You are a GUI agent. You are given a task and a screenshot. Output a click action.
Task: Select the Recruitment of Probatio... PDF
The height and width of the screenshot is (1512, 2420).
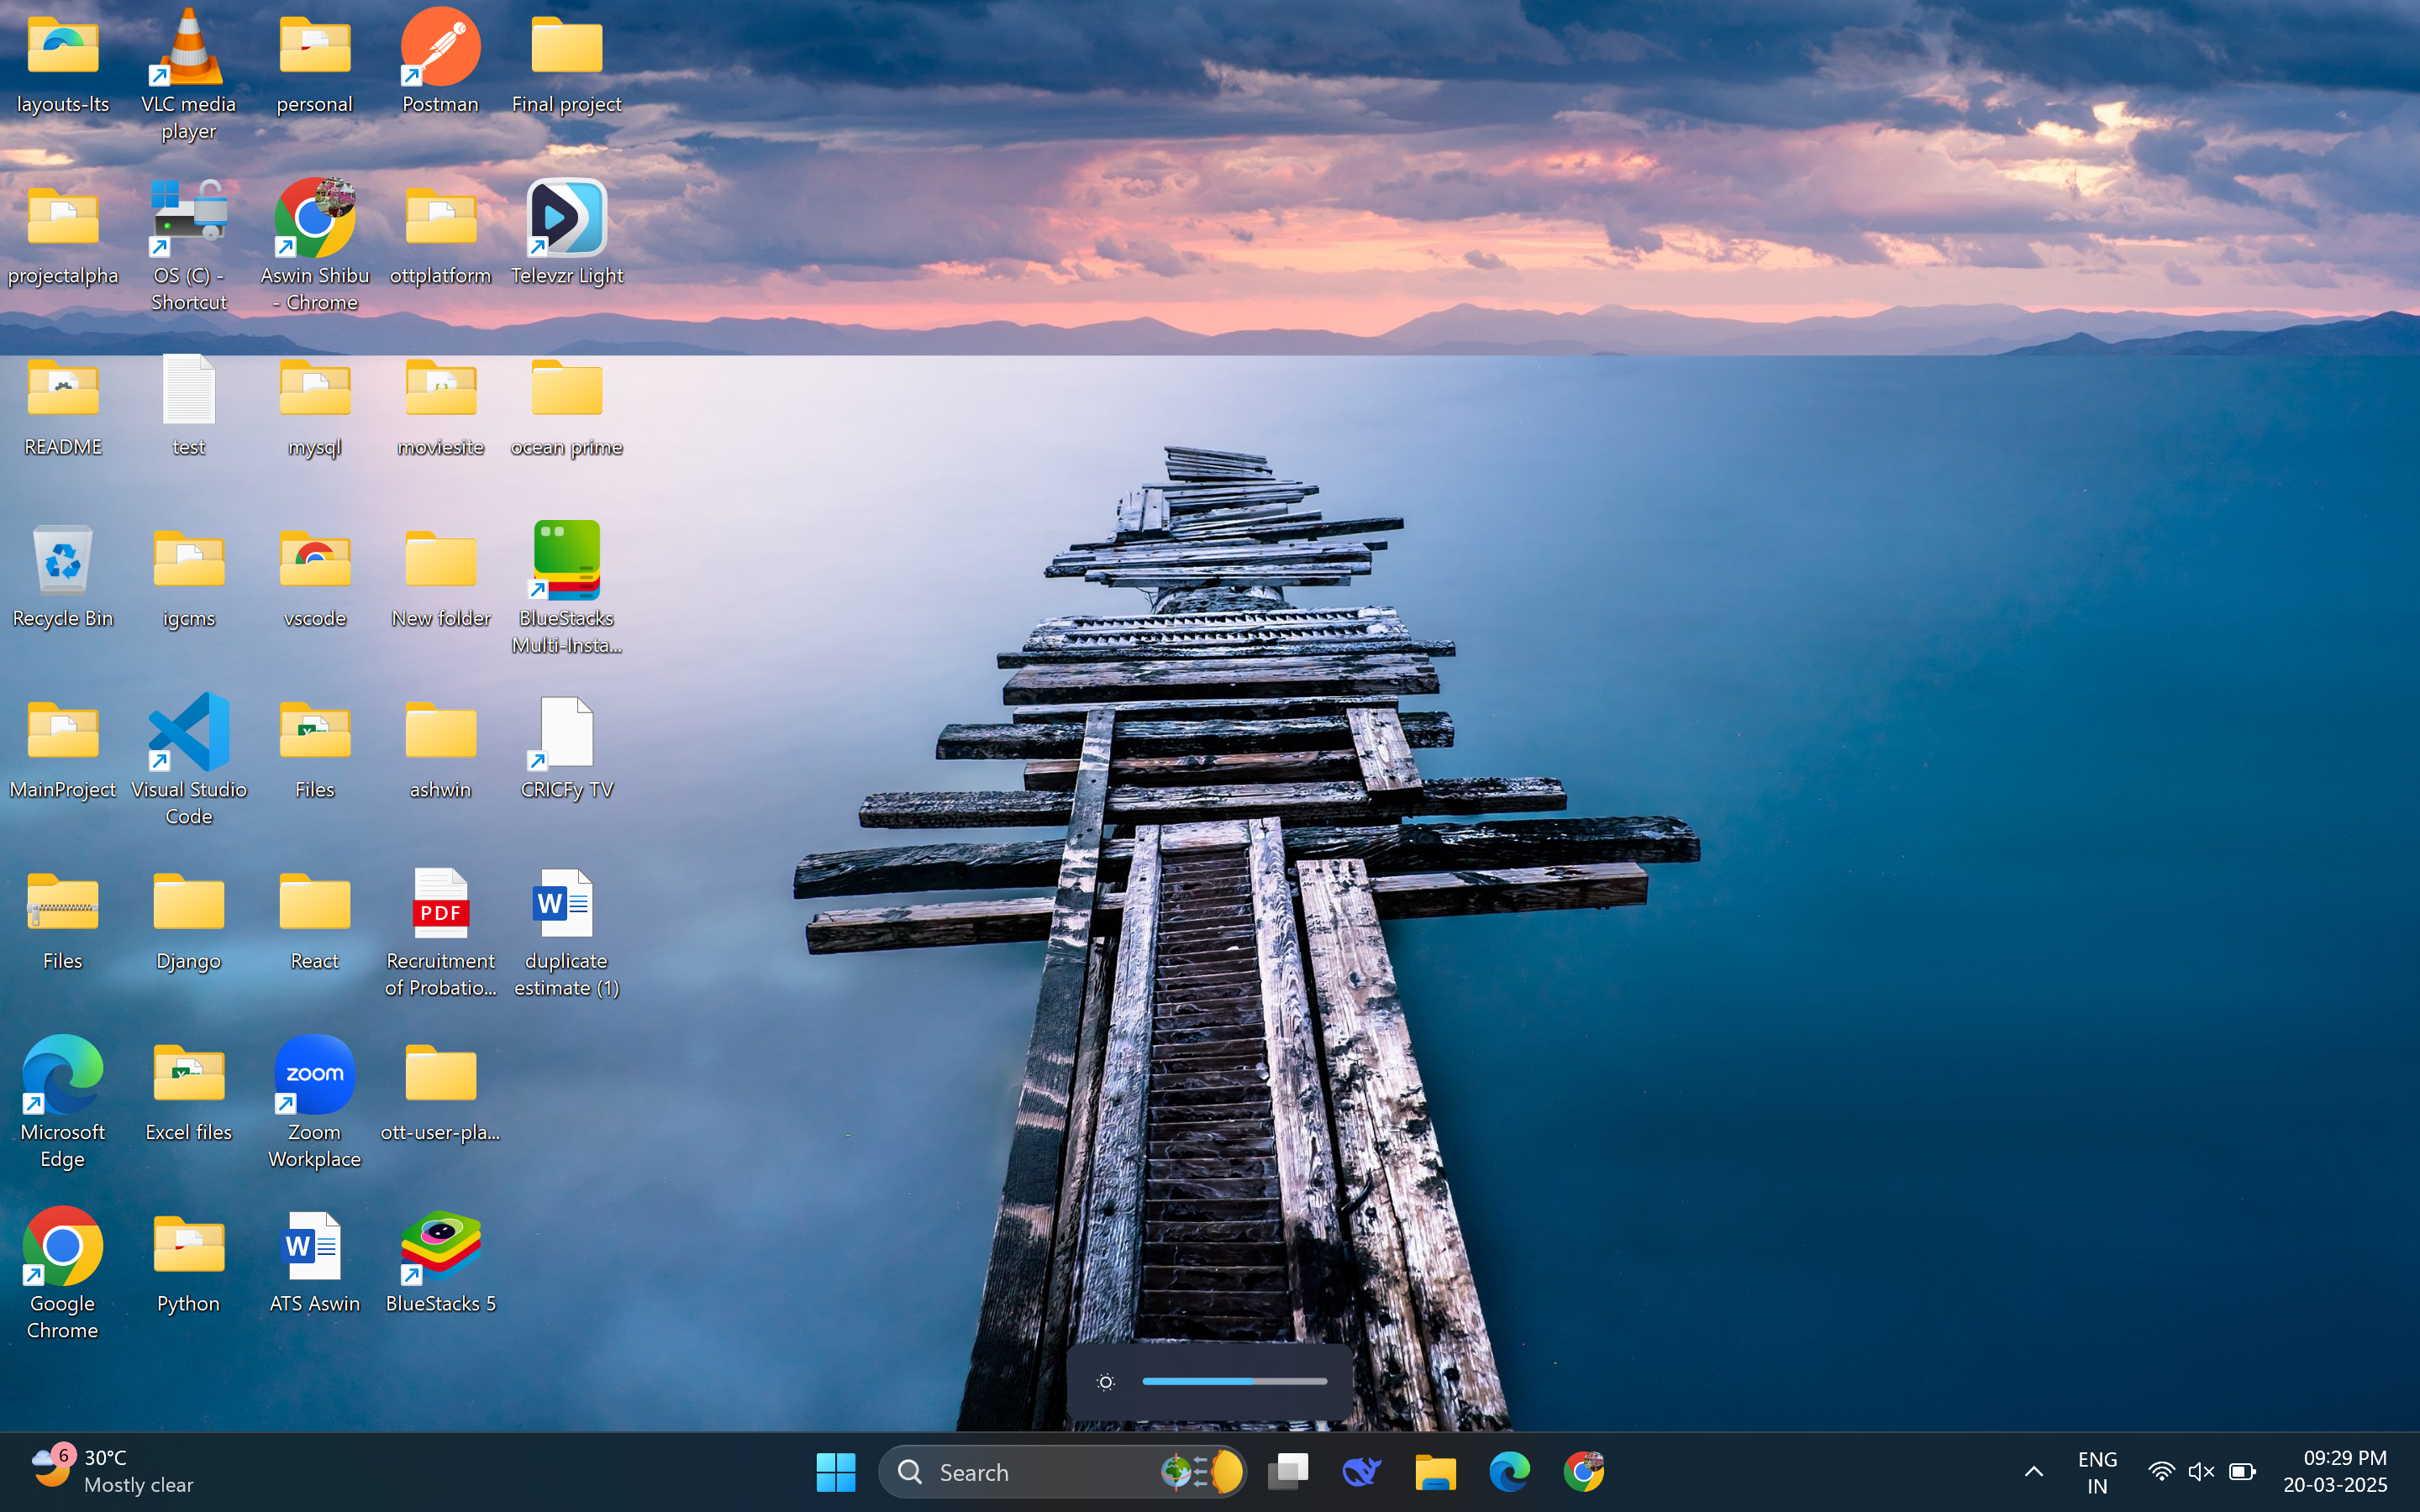pyautogui.click(x=441, y=904)
